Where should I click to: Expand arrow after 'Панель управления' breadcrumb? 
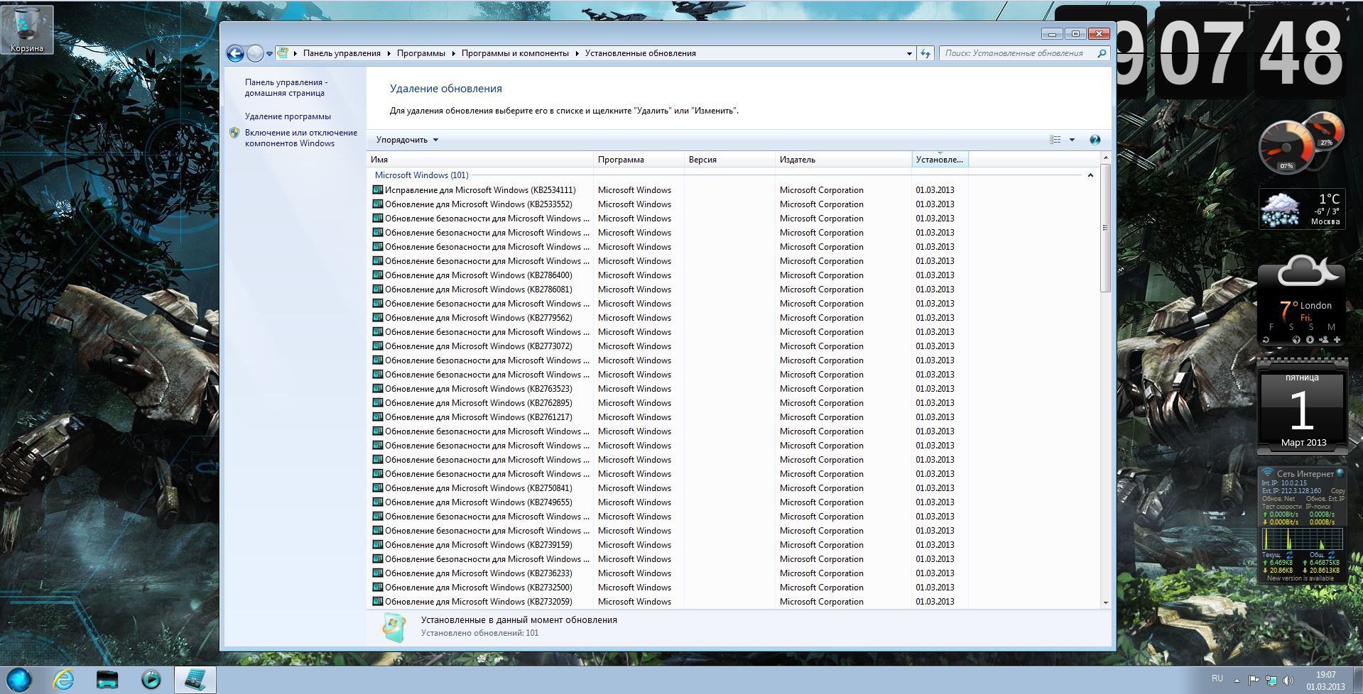(x=389, y=53)
